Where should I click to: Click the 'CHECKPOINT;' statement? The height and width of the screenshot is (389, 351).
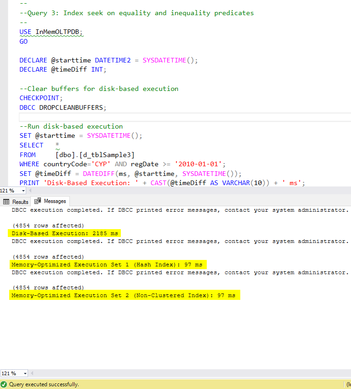41,98
